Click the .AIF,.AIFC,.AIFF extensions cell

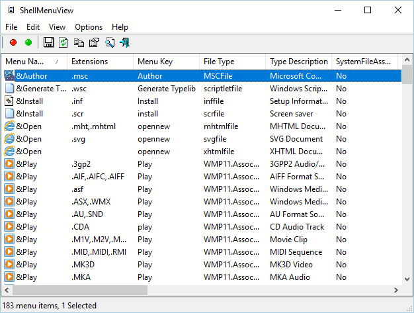click(x=98, y=177)
